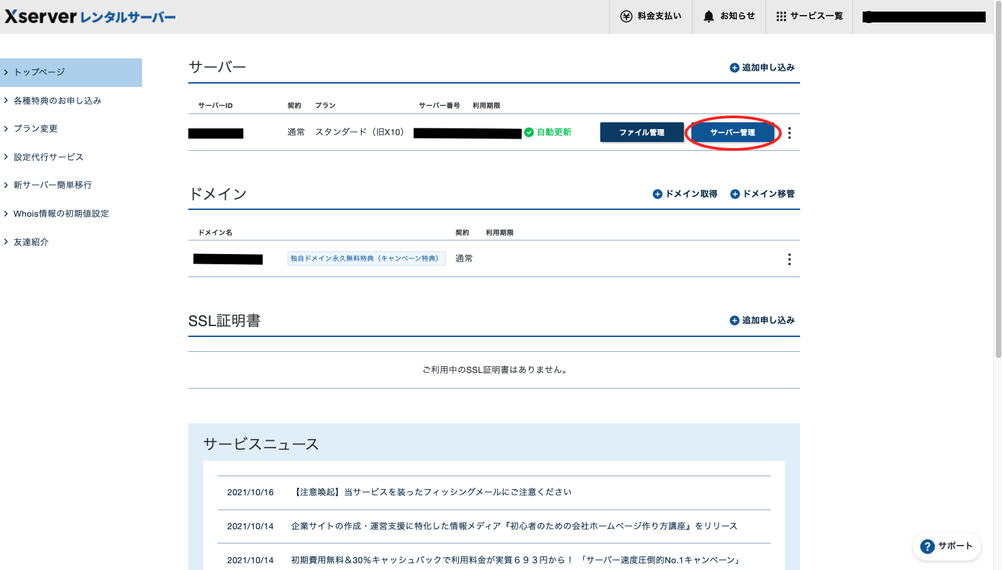This screenshot has height=570, width=1002.
Task: Click the plus icon for SSL証明書 追加申し込み
Action: pyautogui.click(x=734, y=320)
